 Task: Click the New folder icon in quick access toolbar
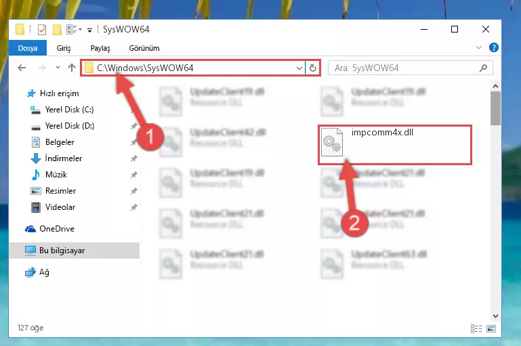(57, 30)
